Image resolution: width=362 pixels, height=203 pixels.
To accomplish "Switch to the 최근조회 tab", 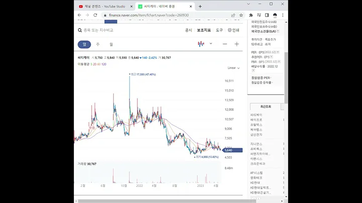I will (266, 107).
